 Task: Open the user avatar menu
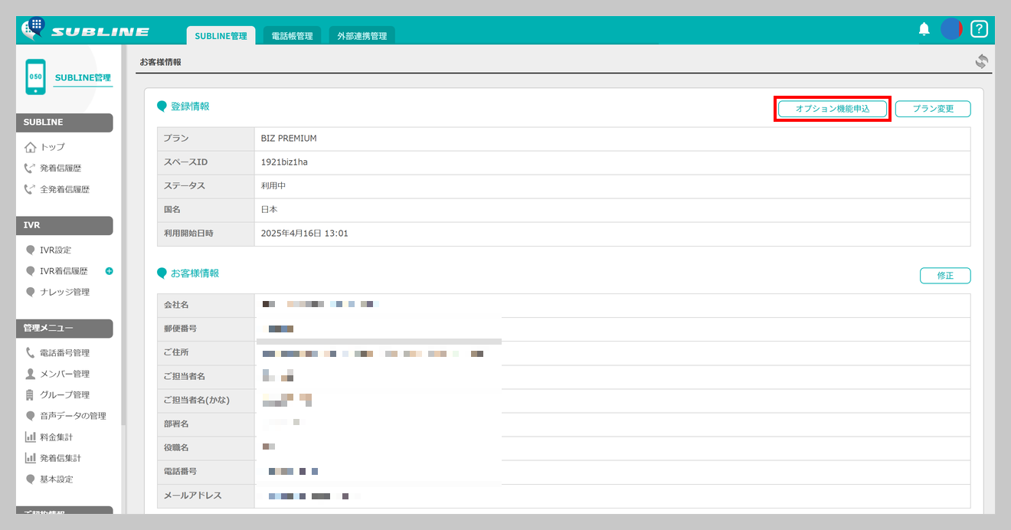pos(952,29)
